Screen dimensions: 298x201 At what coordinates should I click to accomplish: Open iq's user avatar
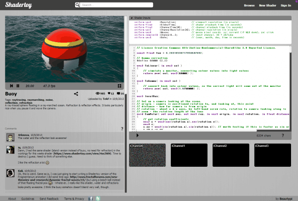tap(10, 150)
